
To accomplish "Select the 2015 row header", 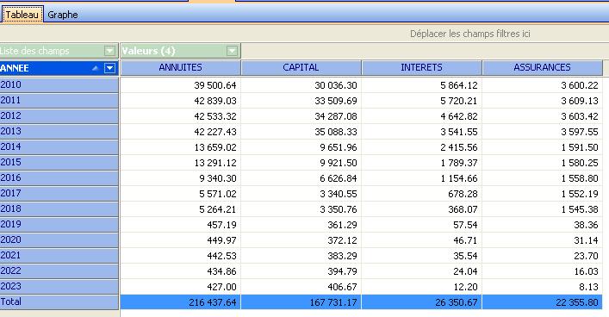I will 59,163.
